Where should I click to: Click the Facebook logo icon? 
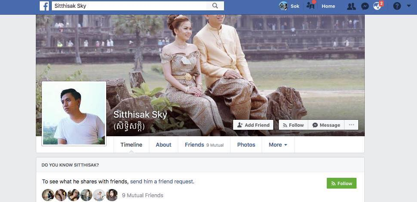44,6
